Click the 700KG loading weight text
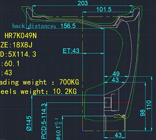This screenshot has width=156, height=140. tap(69, 82)
